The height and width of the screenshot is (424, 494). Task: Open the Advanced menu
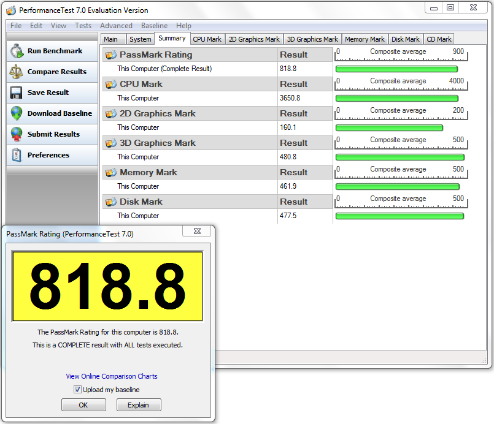tap(116, 26)
